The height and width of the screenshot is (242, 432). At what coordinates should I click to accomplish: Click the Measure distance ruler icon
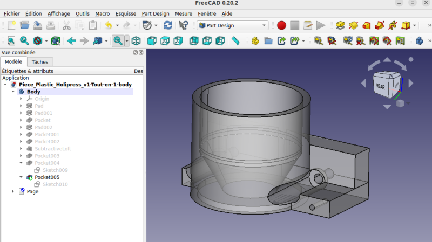235,41
